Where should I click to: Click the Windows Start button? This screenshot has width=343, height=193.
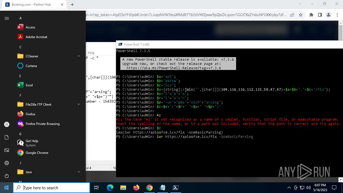[6, 188]
